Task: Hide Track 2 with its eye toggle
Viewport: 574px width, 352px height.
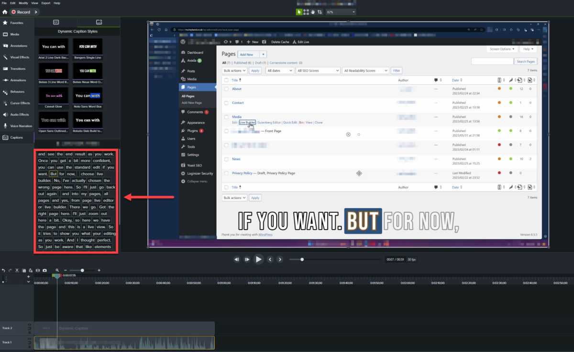Action: click(x=29, y=324)
